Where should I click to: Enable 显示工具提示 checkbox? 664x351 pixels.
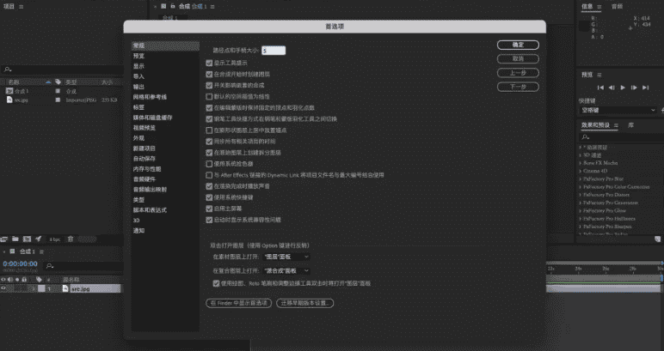(210, 63)
